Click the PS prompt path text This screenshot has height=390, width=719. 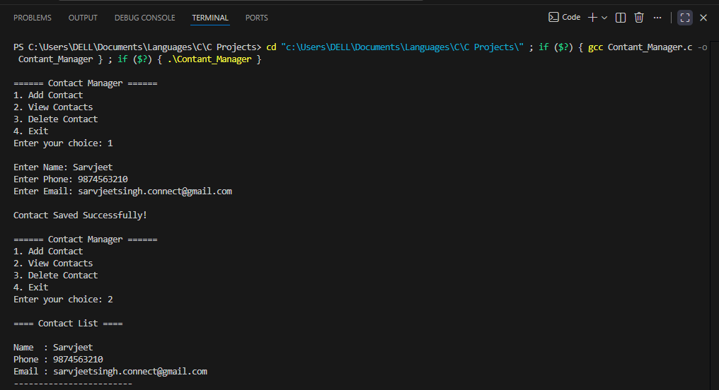tap(137, 47)
